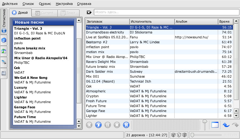240x139 pixels.
Task: Toggle random mode dice icon
Action: pyautogui.click(x=173, y=135)
